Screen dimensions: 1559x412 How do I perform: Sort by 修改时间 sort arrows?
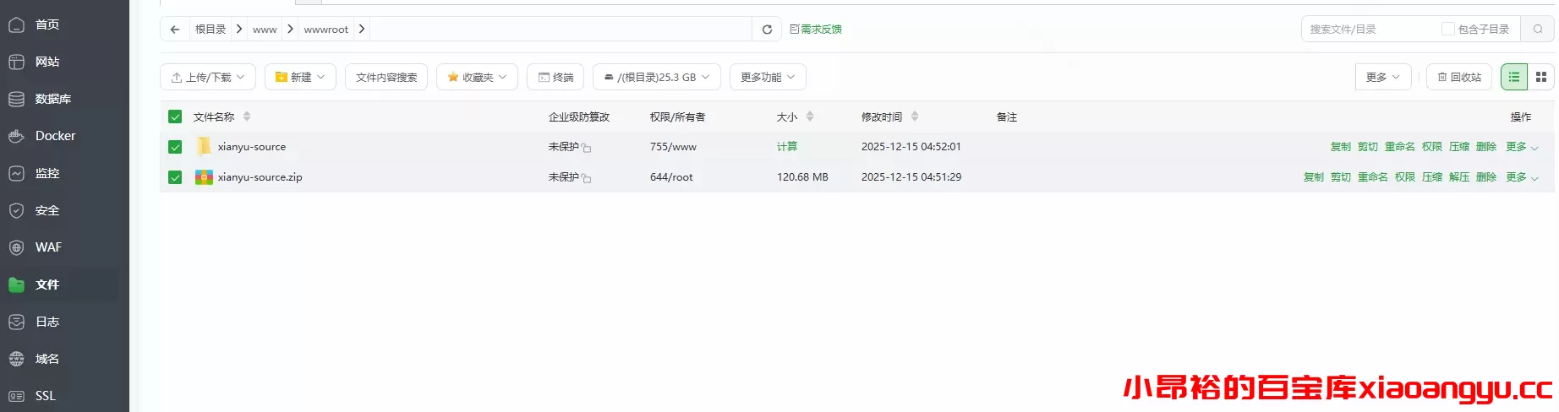pos(915,117)
